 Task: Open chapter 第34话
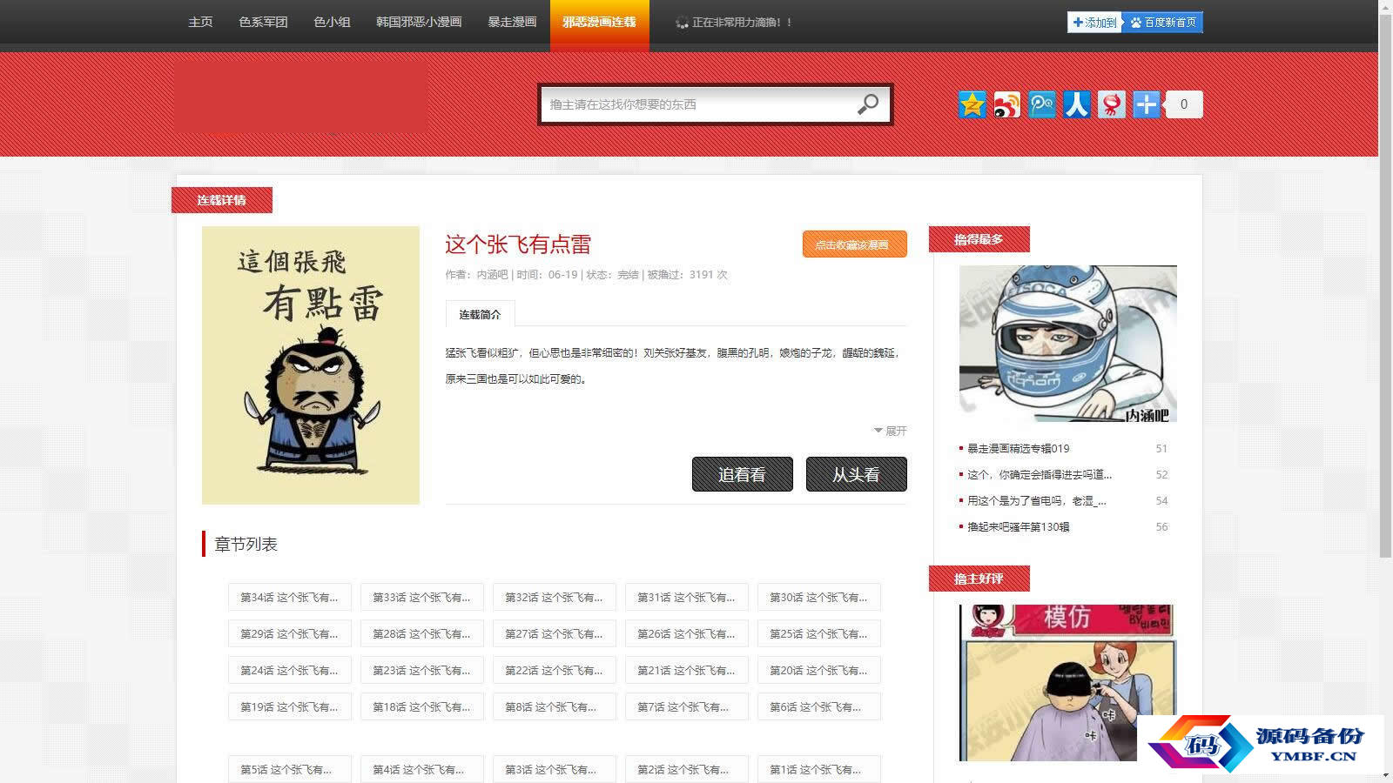(x=290, y=597)
